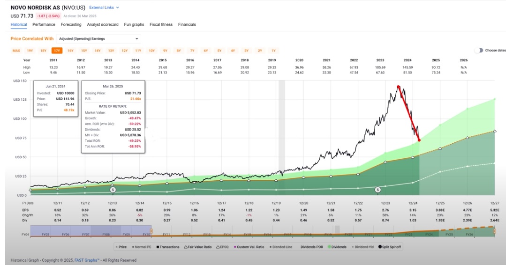
Task: Select the 9Y time range
Action: coord(165,51)
